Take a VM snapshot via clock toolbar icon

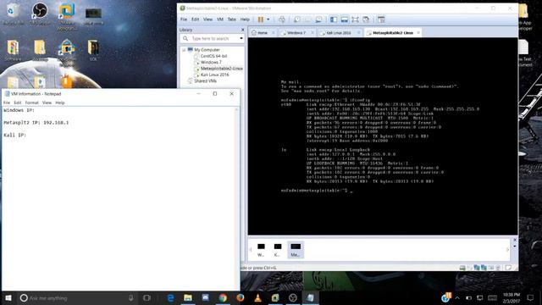pyautogui.click(x=297, y=19)
